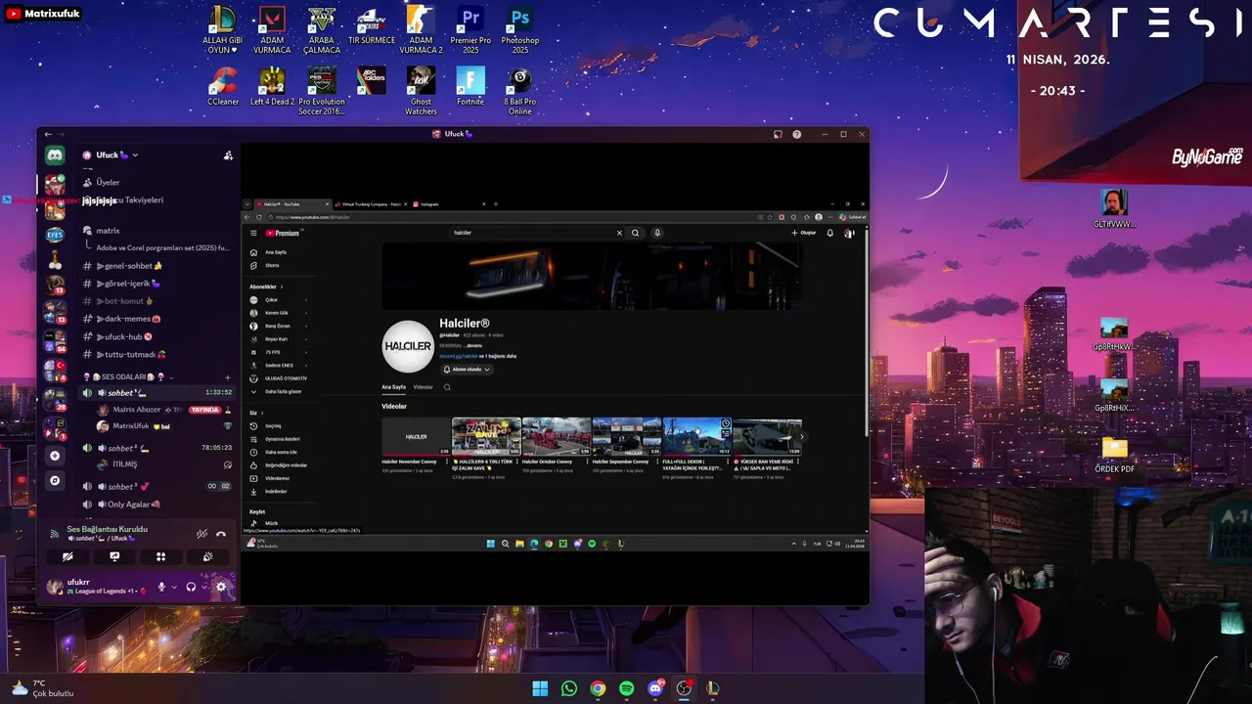Click Videolar tab in shared YouTube stream
The width and height of the screenshot is (1252, 704).
point(423,387)
